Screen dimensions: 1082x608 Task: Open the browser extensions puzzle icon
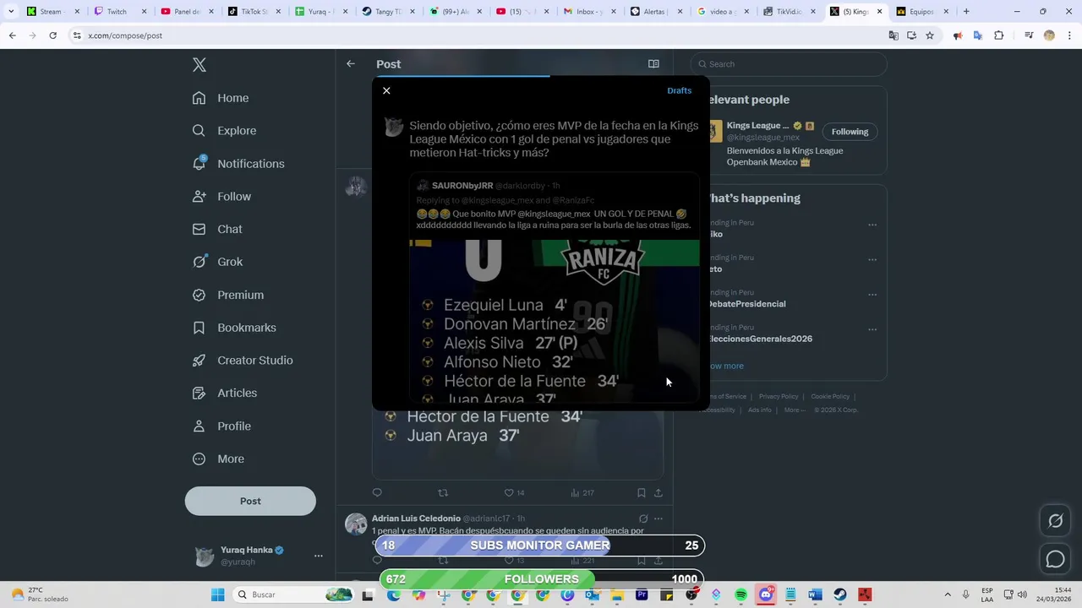coord(999,35)
